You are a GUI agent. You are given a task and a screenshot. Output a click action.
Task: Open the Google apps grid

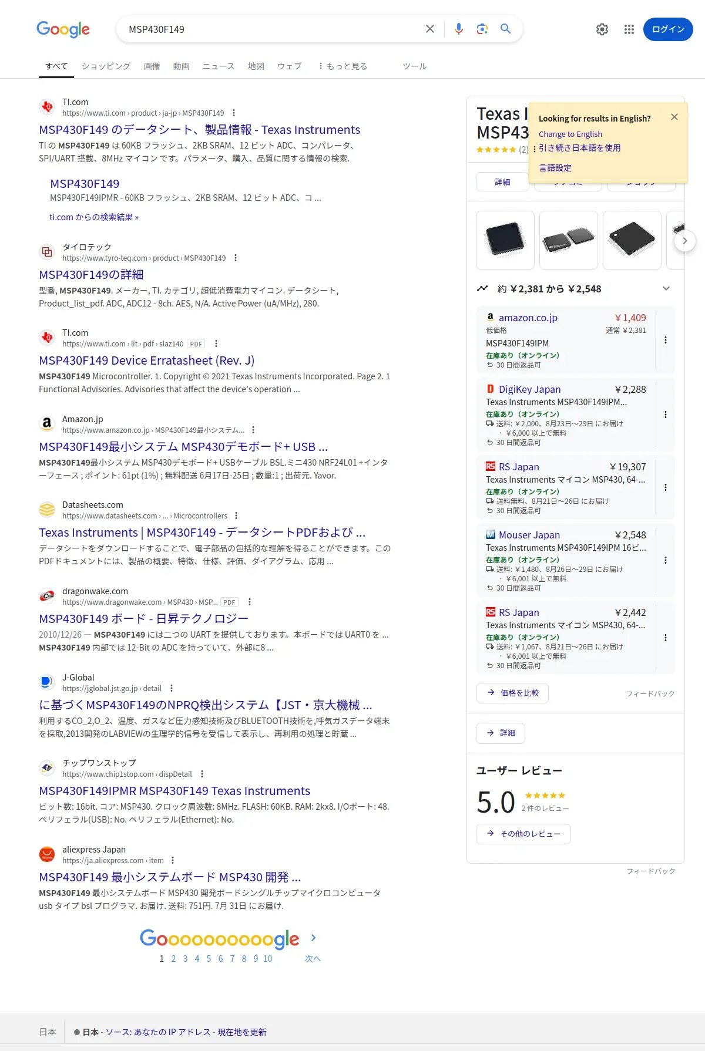629,29
